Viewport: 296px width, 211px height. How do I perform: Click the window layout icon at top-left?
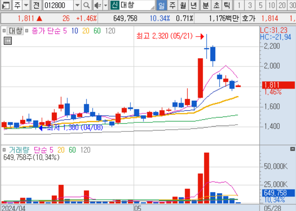coord(5,5)
